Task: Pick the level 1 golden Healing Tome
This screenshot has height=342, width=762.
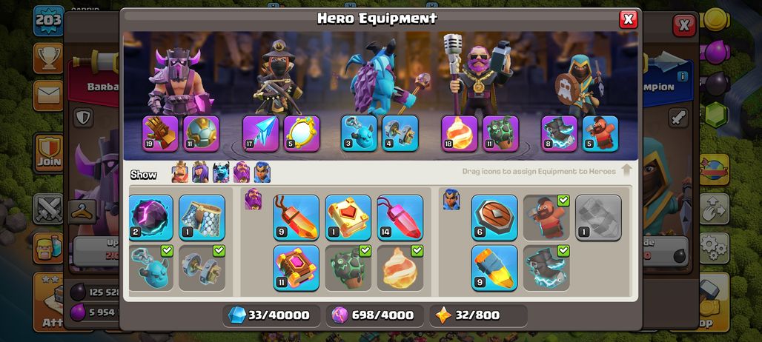Action: click(348, 218)
